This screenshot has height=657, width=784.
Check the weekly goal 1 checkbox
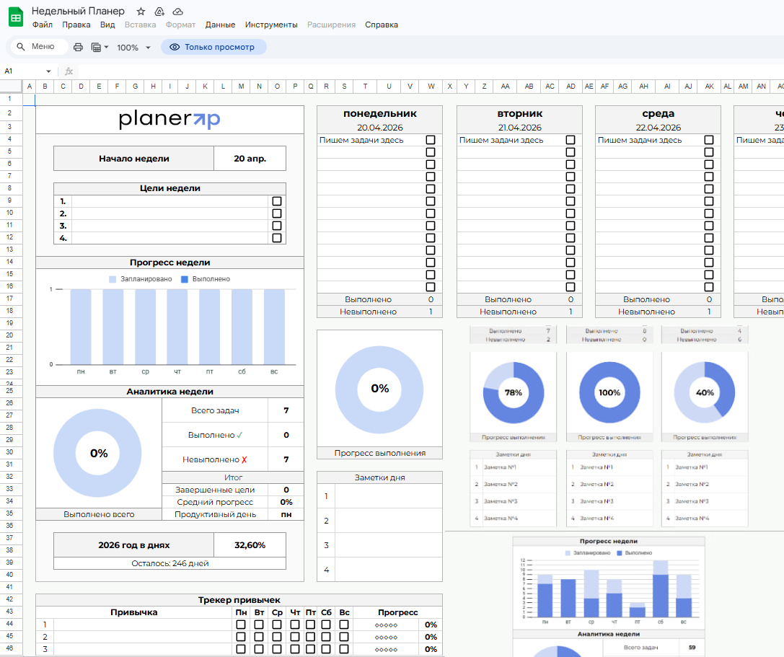tap(277, 201)
